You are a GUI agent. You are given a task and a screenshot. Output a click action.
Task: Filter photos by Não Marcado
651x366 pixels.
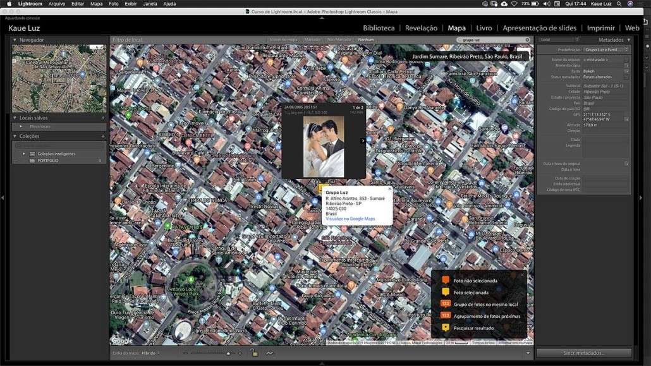pyautogui.click(x=339, y=40)
